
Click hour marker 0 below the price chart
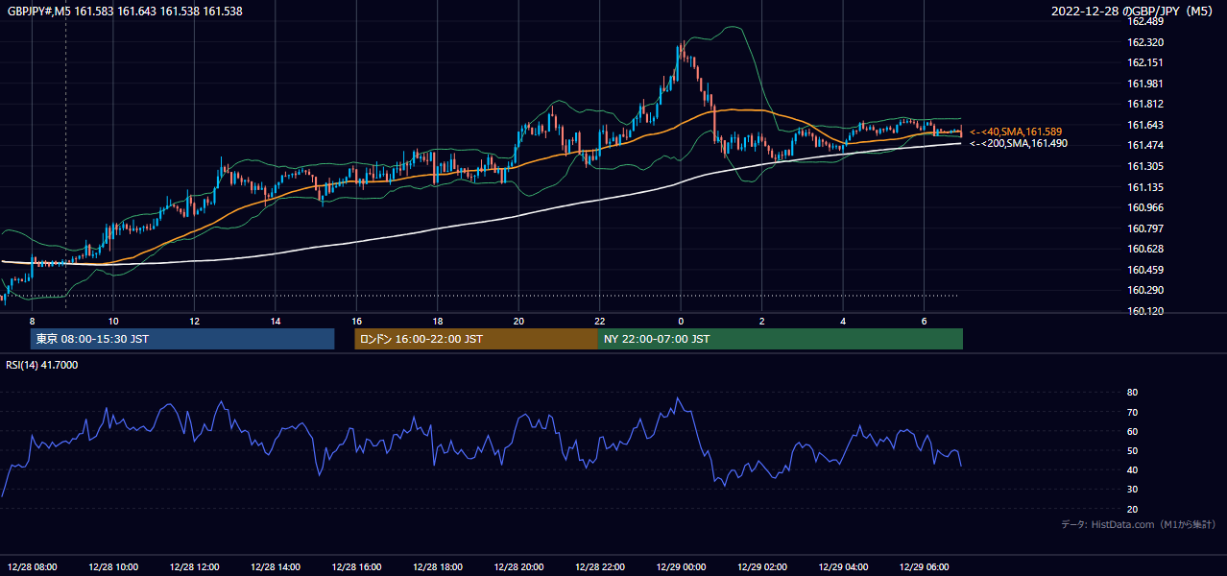[x=681, y=321]
